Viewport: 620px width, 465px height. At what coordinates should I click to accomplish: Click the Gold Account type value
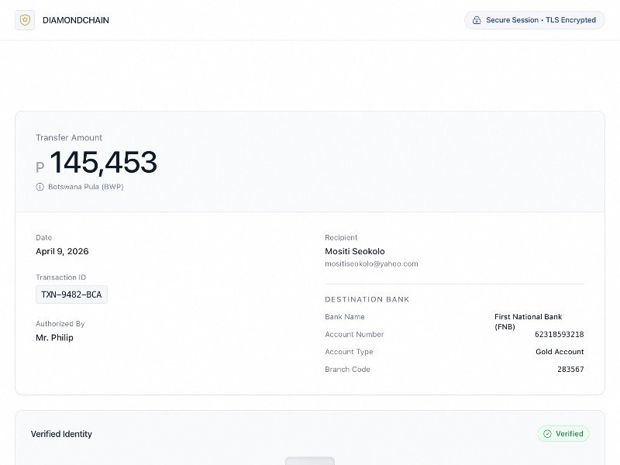coord(560,352)
